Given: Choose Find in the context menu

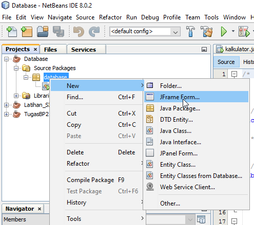Looking at the screenshot, I should coord(97,97).
